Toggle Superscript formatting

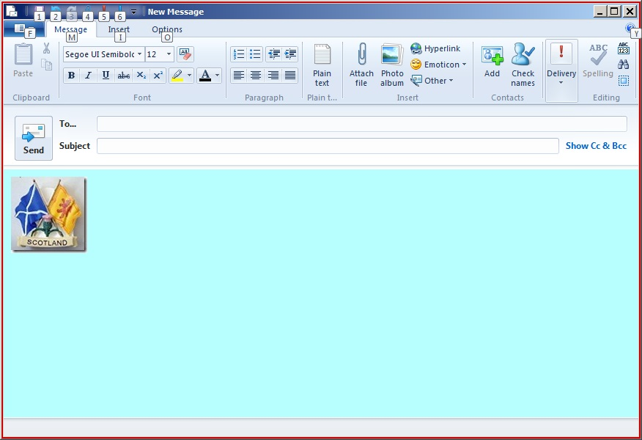(x=158, y=76)
